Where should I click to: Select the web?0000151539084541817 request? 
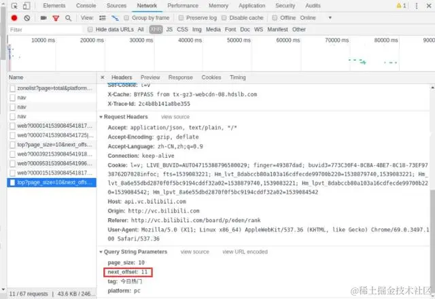tap(52, 173)
